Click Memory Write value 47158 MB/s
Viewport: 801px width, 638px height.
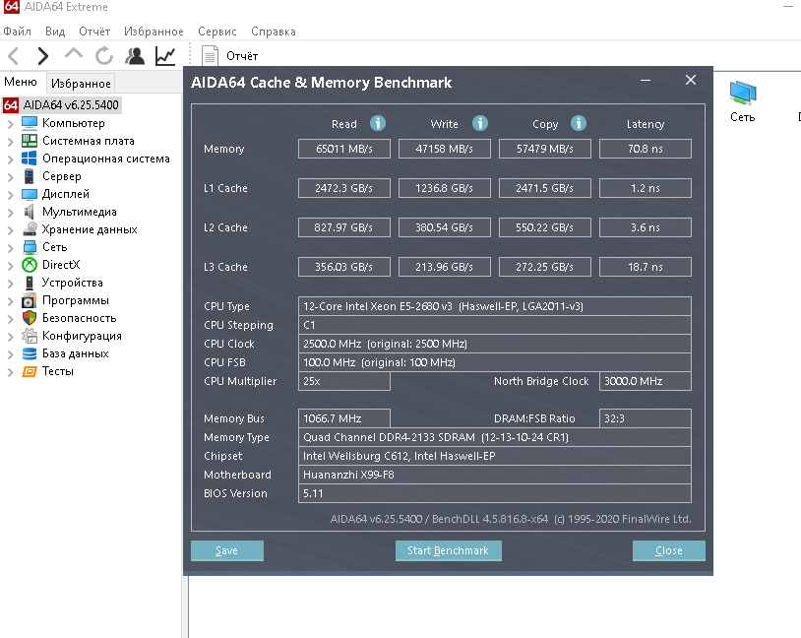(445, 149)
